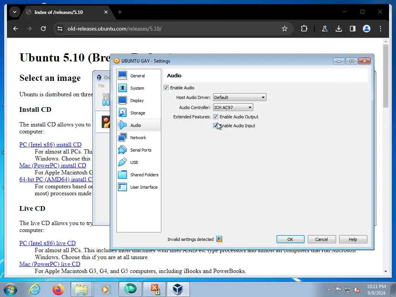Image resolution: width=396 pixels, height=297 pixels.
Task: Open the Storage settings icon
Action: pos(123,113)
